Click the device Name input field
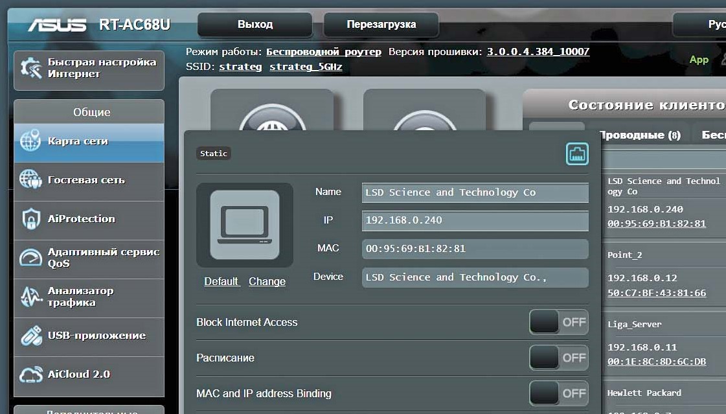The width and height of the screenshot is (726, 414). pos(475,192)
